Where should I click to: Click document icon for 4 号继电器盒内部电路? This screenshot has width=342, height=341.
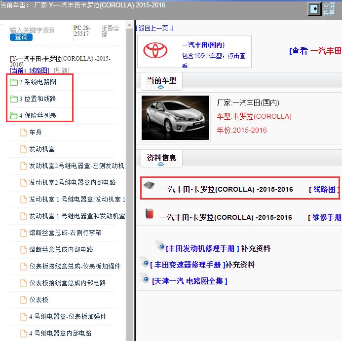[x=24, y=334]
